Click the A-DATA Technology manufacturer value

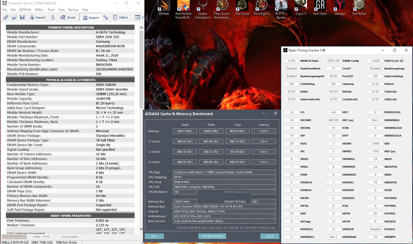click(111, 32)
